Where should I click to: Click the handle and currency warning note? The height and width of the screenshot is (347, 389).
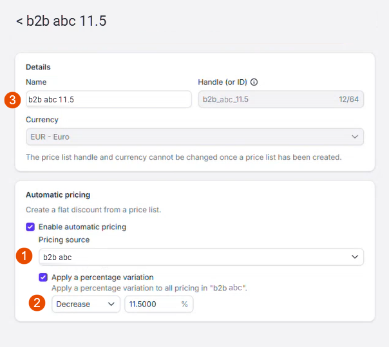[x=184, y=157]
